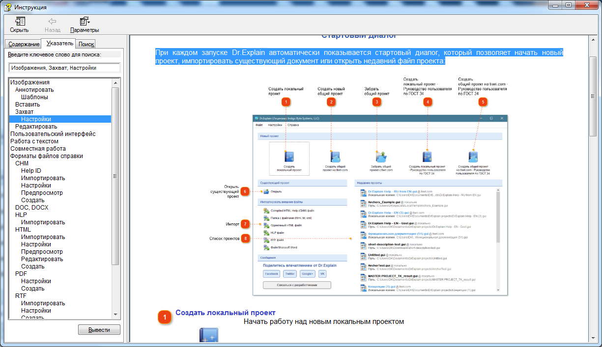Viewport: 602px width, 347px height.
Task: Select Импортировать under HLP
Action: pos(43,222)
